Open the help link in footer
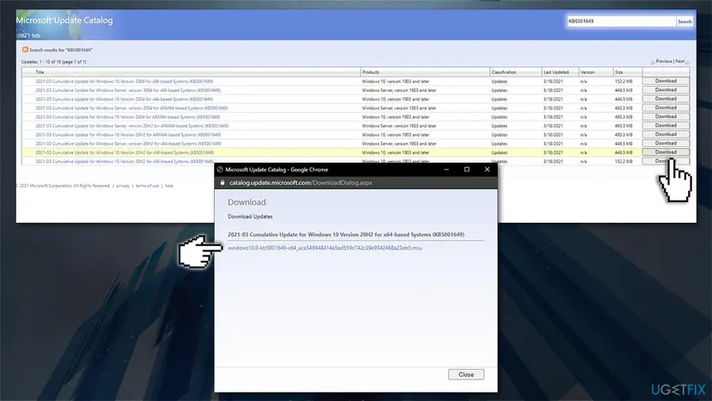The width and height of the screenshot is (712, 401). point(169,186)
